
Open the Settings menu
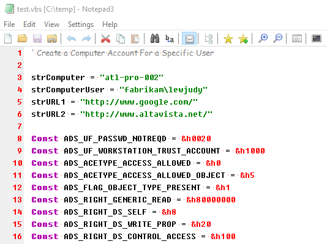[x=81, y=24]
